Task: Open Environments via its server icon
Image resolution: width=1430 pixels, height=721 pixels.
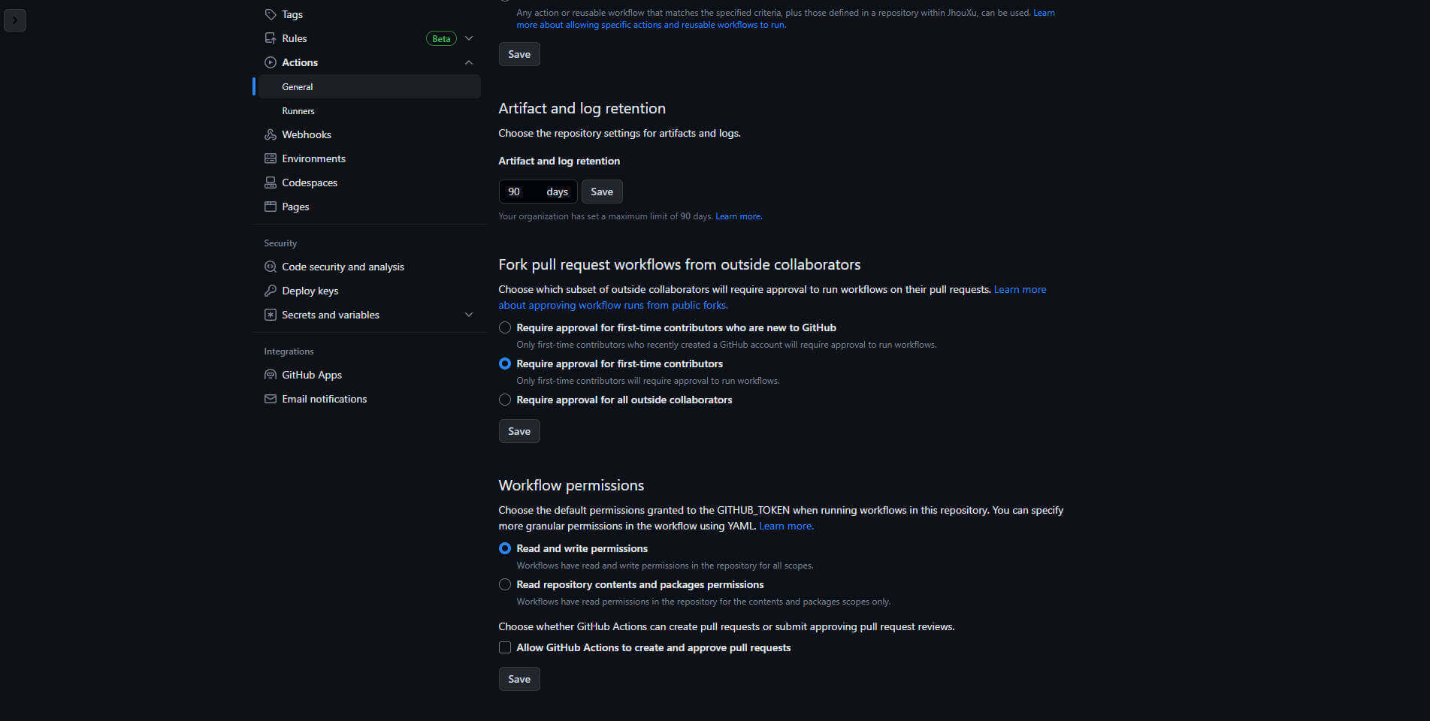Action: coord(271,158)
